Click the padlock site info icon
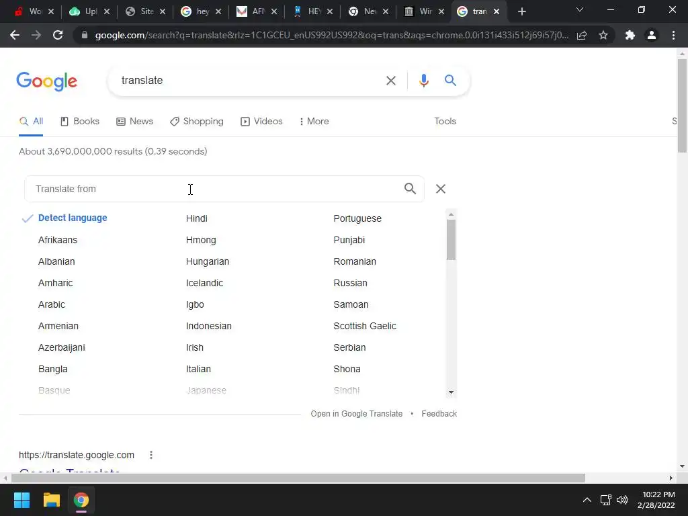The width and height of the screenshot is (688, 516). coord(85,35)
